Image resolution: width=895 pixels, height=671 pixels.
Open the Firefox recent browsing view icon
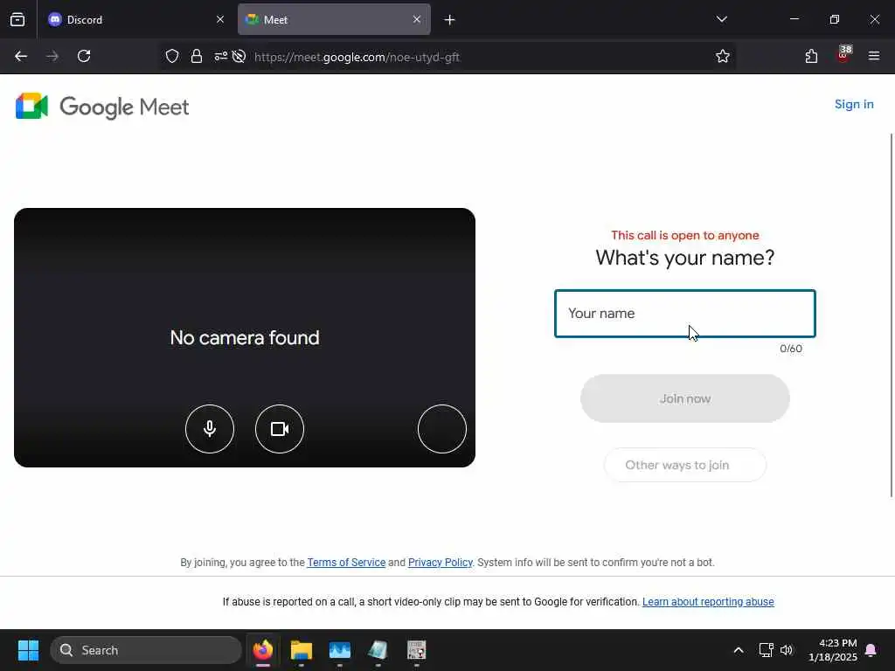(17, 19)
